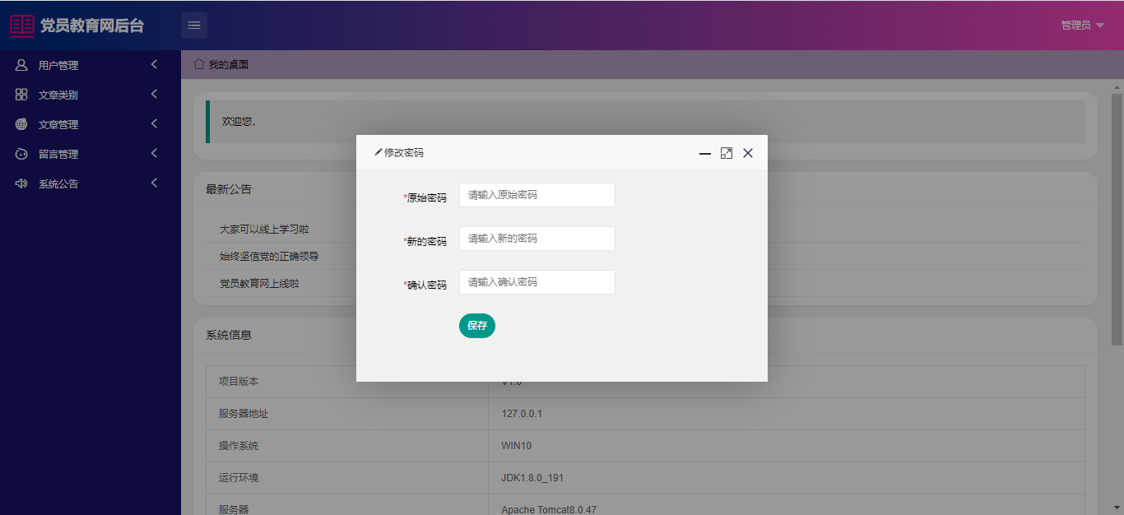Click announcement 党员教育网上线啦

click(x=259, y=283)
